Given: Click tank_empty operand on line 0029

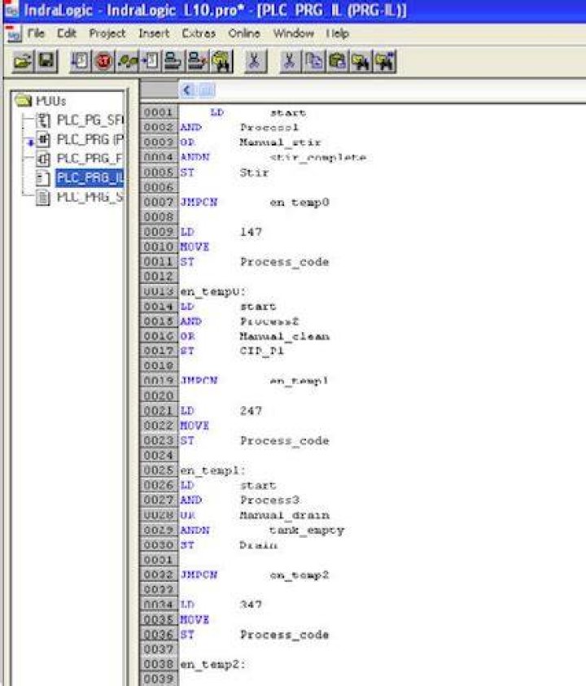Looking at the screenshot, I should click(306, 531).
